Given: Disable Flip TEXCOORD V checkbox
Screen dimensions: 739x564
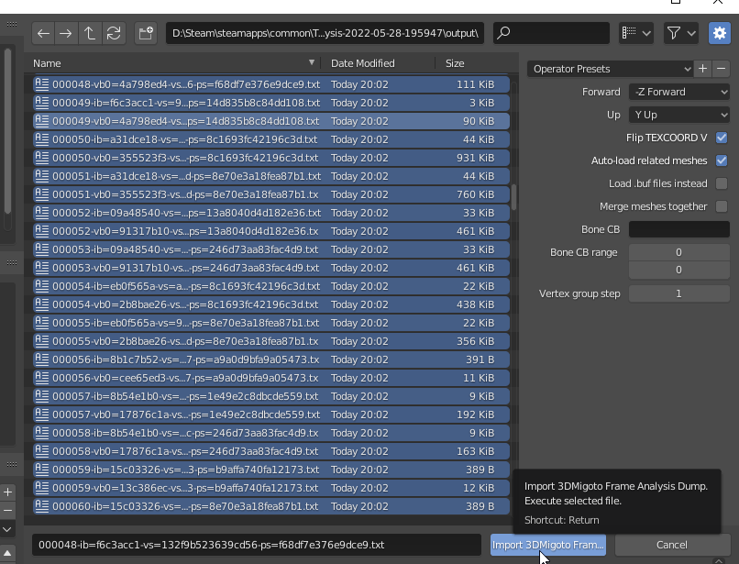Looking at the screenshot, I should click(721, 138).
